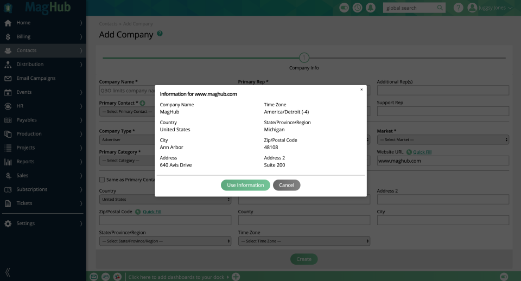The height and width of the screenshot is (281, 521).
Task: Click the user avatar icon
Action: coord(472,8)
